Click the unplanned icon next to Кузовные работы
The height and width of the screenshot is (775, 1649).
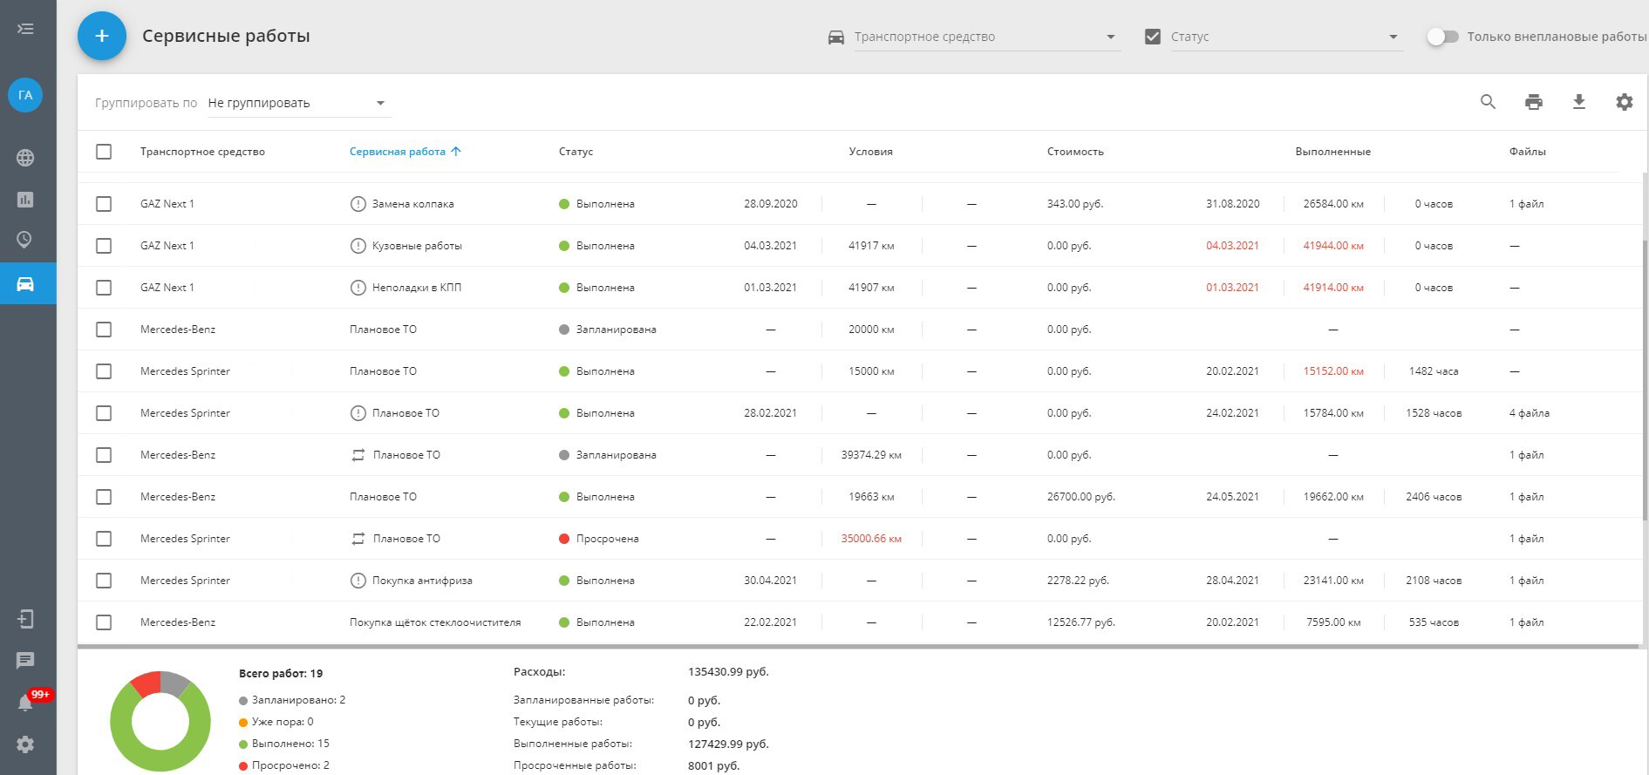358,246
